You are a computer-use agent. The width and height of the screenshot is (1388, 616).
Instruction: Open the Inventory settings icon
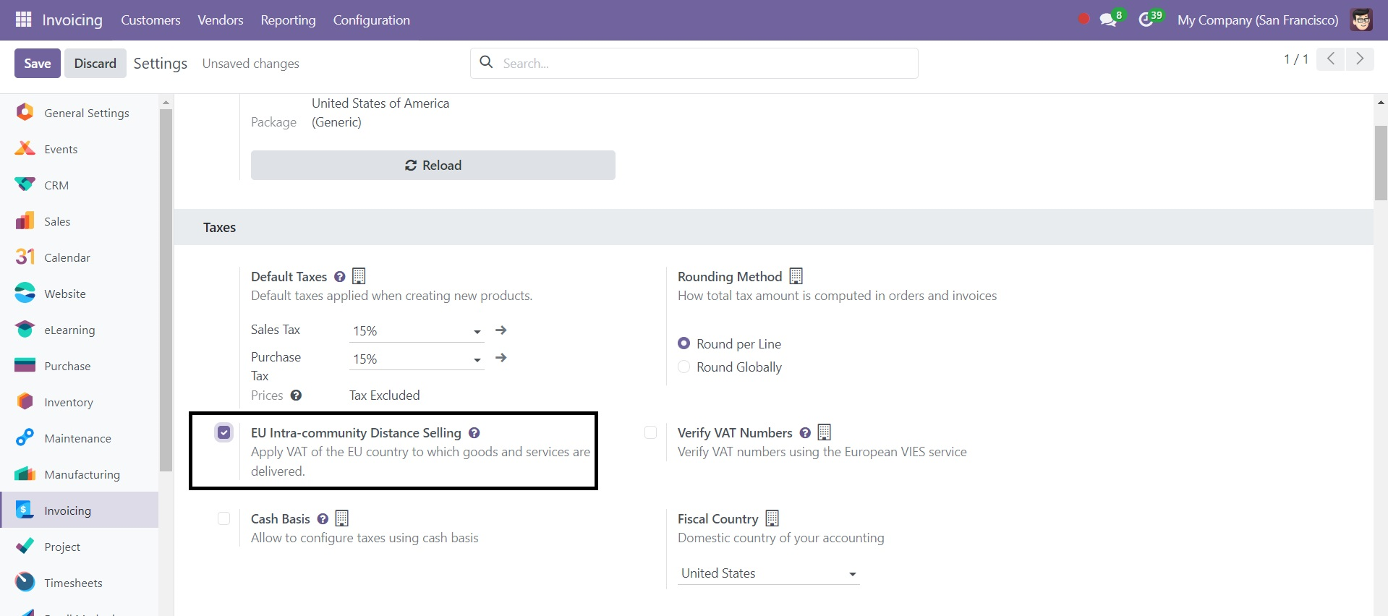tap(25, 401)
